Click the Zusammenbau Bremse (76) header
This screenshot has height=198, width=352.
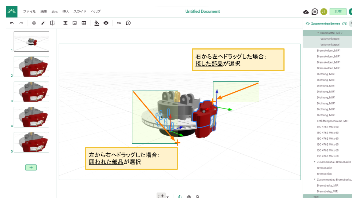coord(329,23)
